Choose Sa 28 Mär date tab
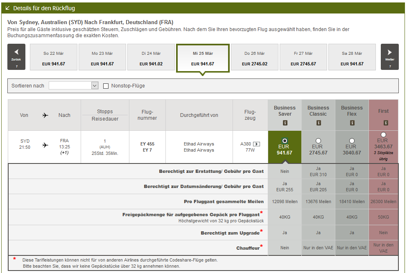This screenshot has width=407, height=273. pyautogui.click(x=352, y=58)
